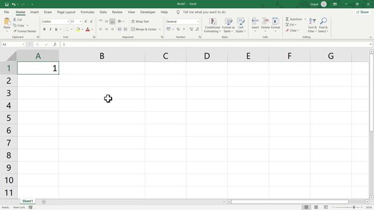Viewport: 374px width, 210px height.
Task: Open the font color dropdown arrow
Action: 92,30
